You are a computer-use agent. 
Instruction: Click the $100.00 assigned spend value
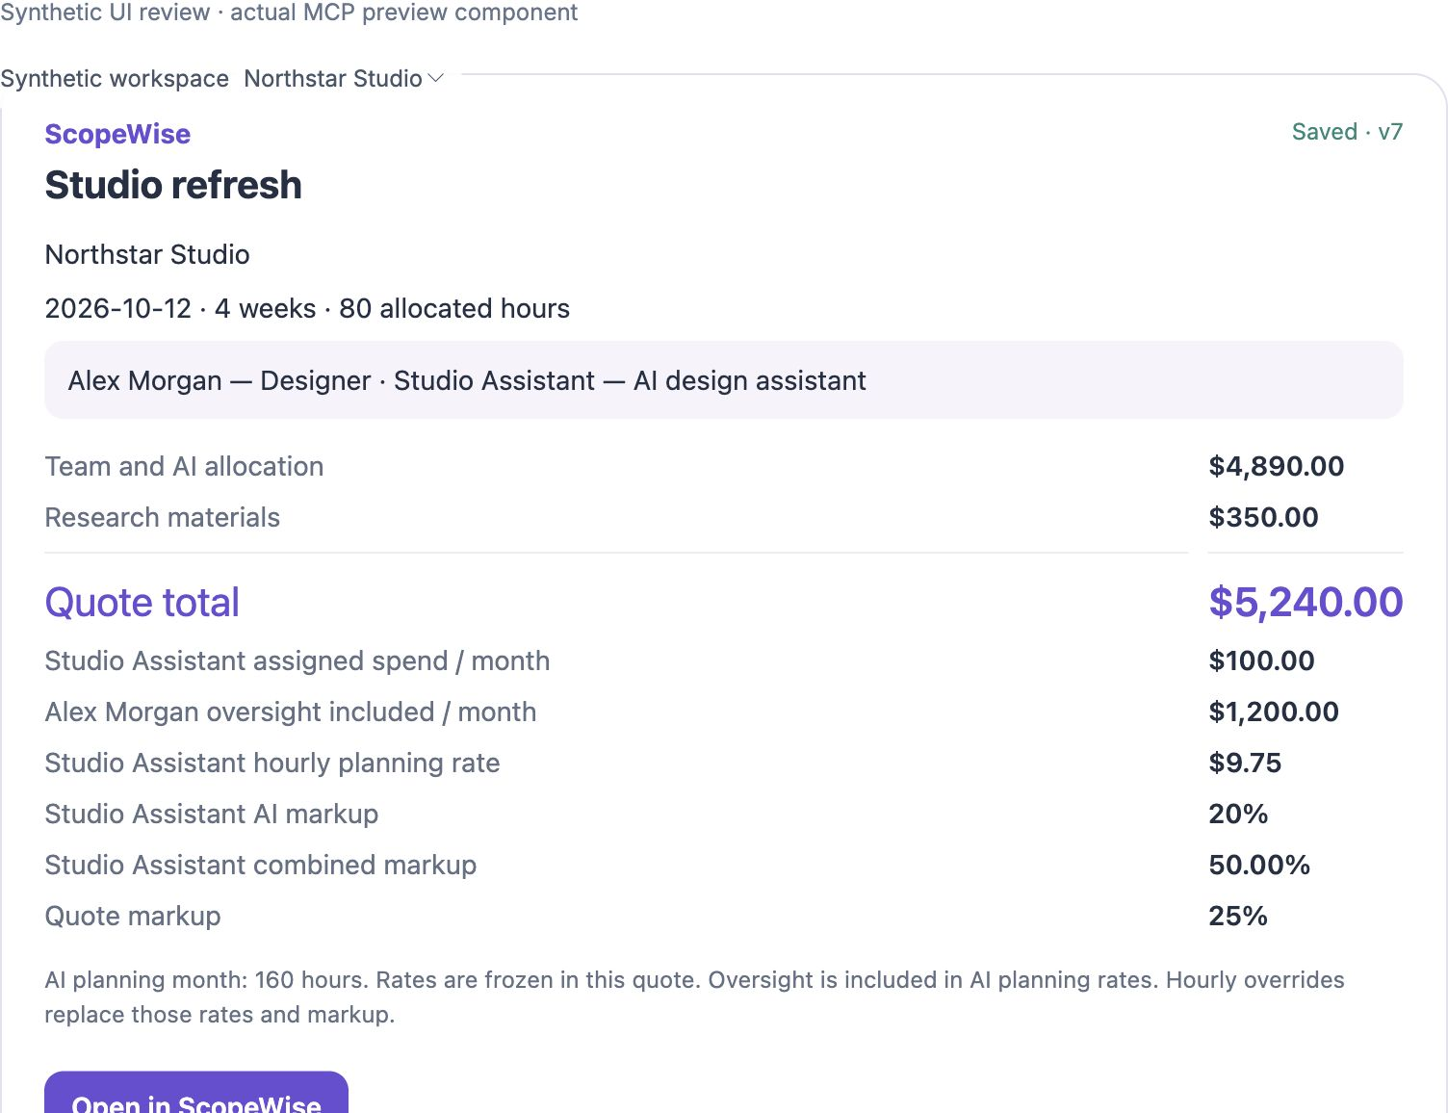click(1261, 660)
